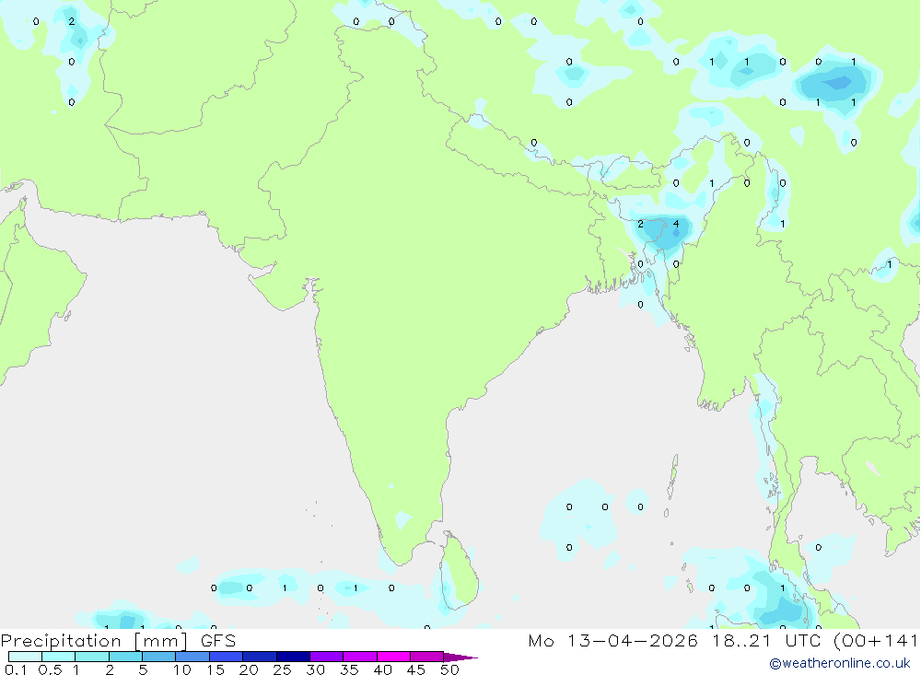Select the 'Precipitation [mm]' title text
This screenshot has height=675, width=921.
pyautogui.click(x=94, y=641)
